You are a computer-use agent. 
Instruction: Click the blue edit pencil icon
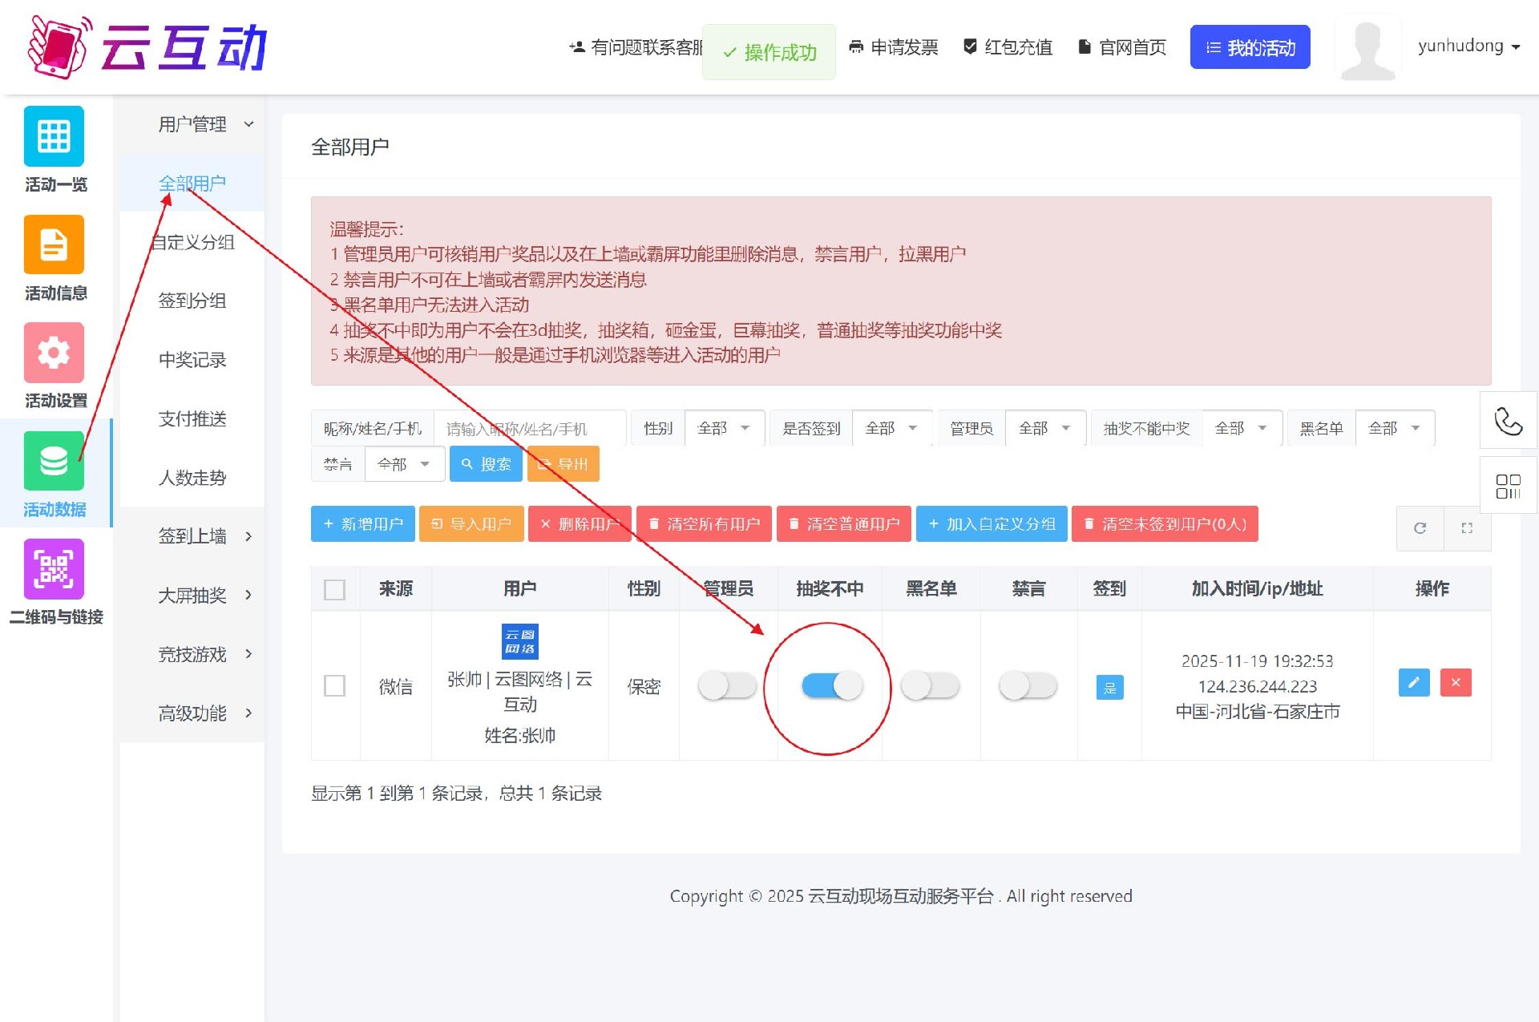(1414, 682)
